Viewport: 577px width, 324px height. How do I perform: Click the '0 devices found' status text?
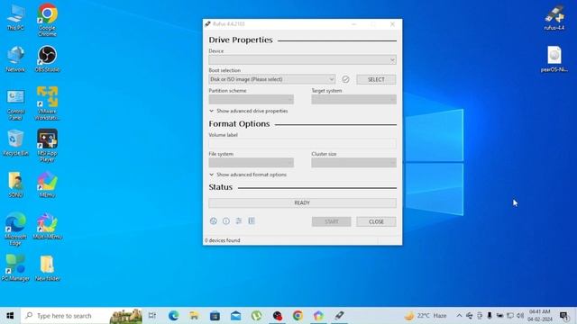coord(223,240)
